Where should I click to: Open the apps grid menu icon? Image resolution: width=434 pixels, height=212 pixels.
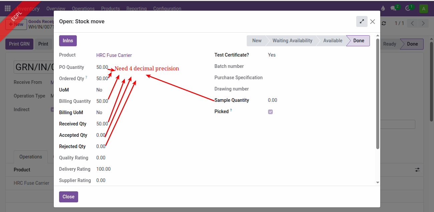click(x=7, y=8)
